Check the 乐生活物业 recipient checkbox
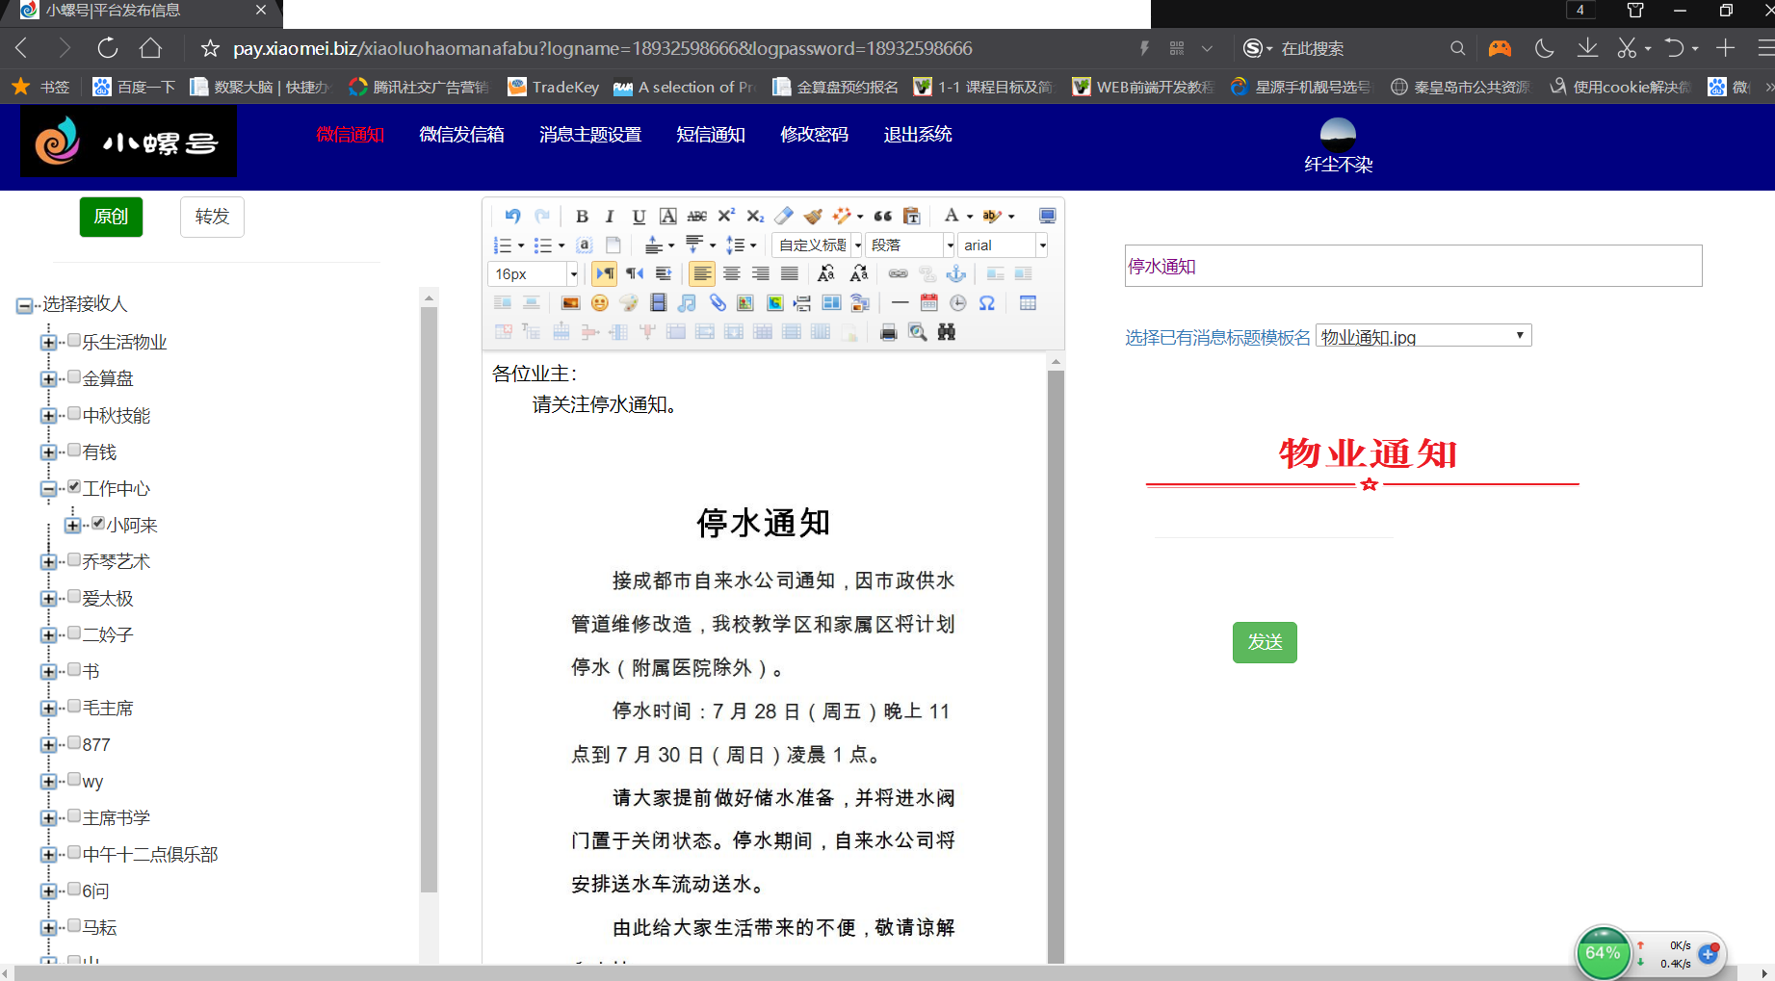Screen dimensions: 1775x981 click(x=74, y=341)
